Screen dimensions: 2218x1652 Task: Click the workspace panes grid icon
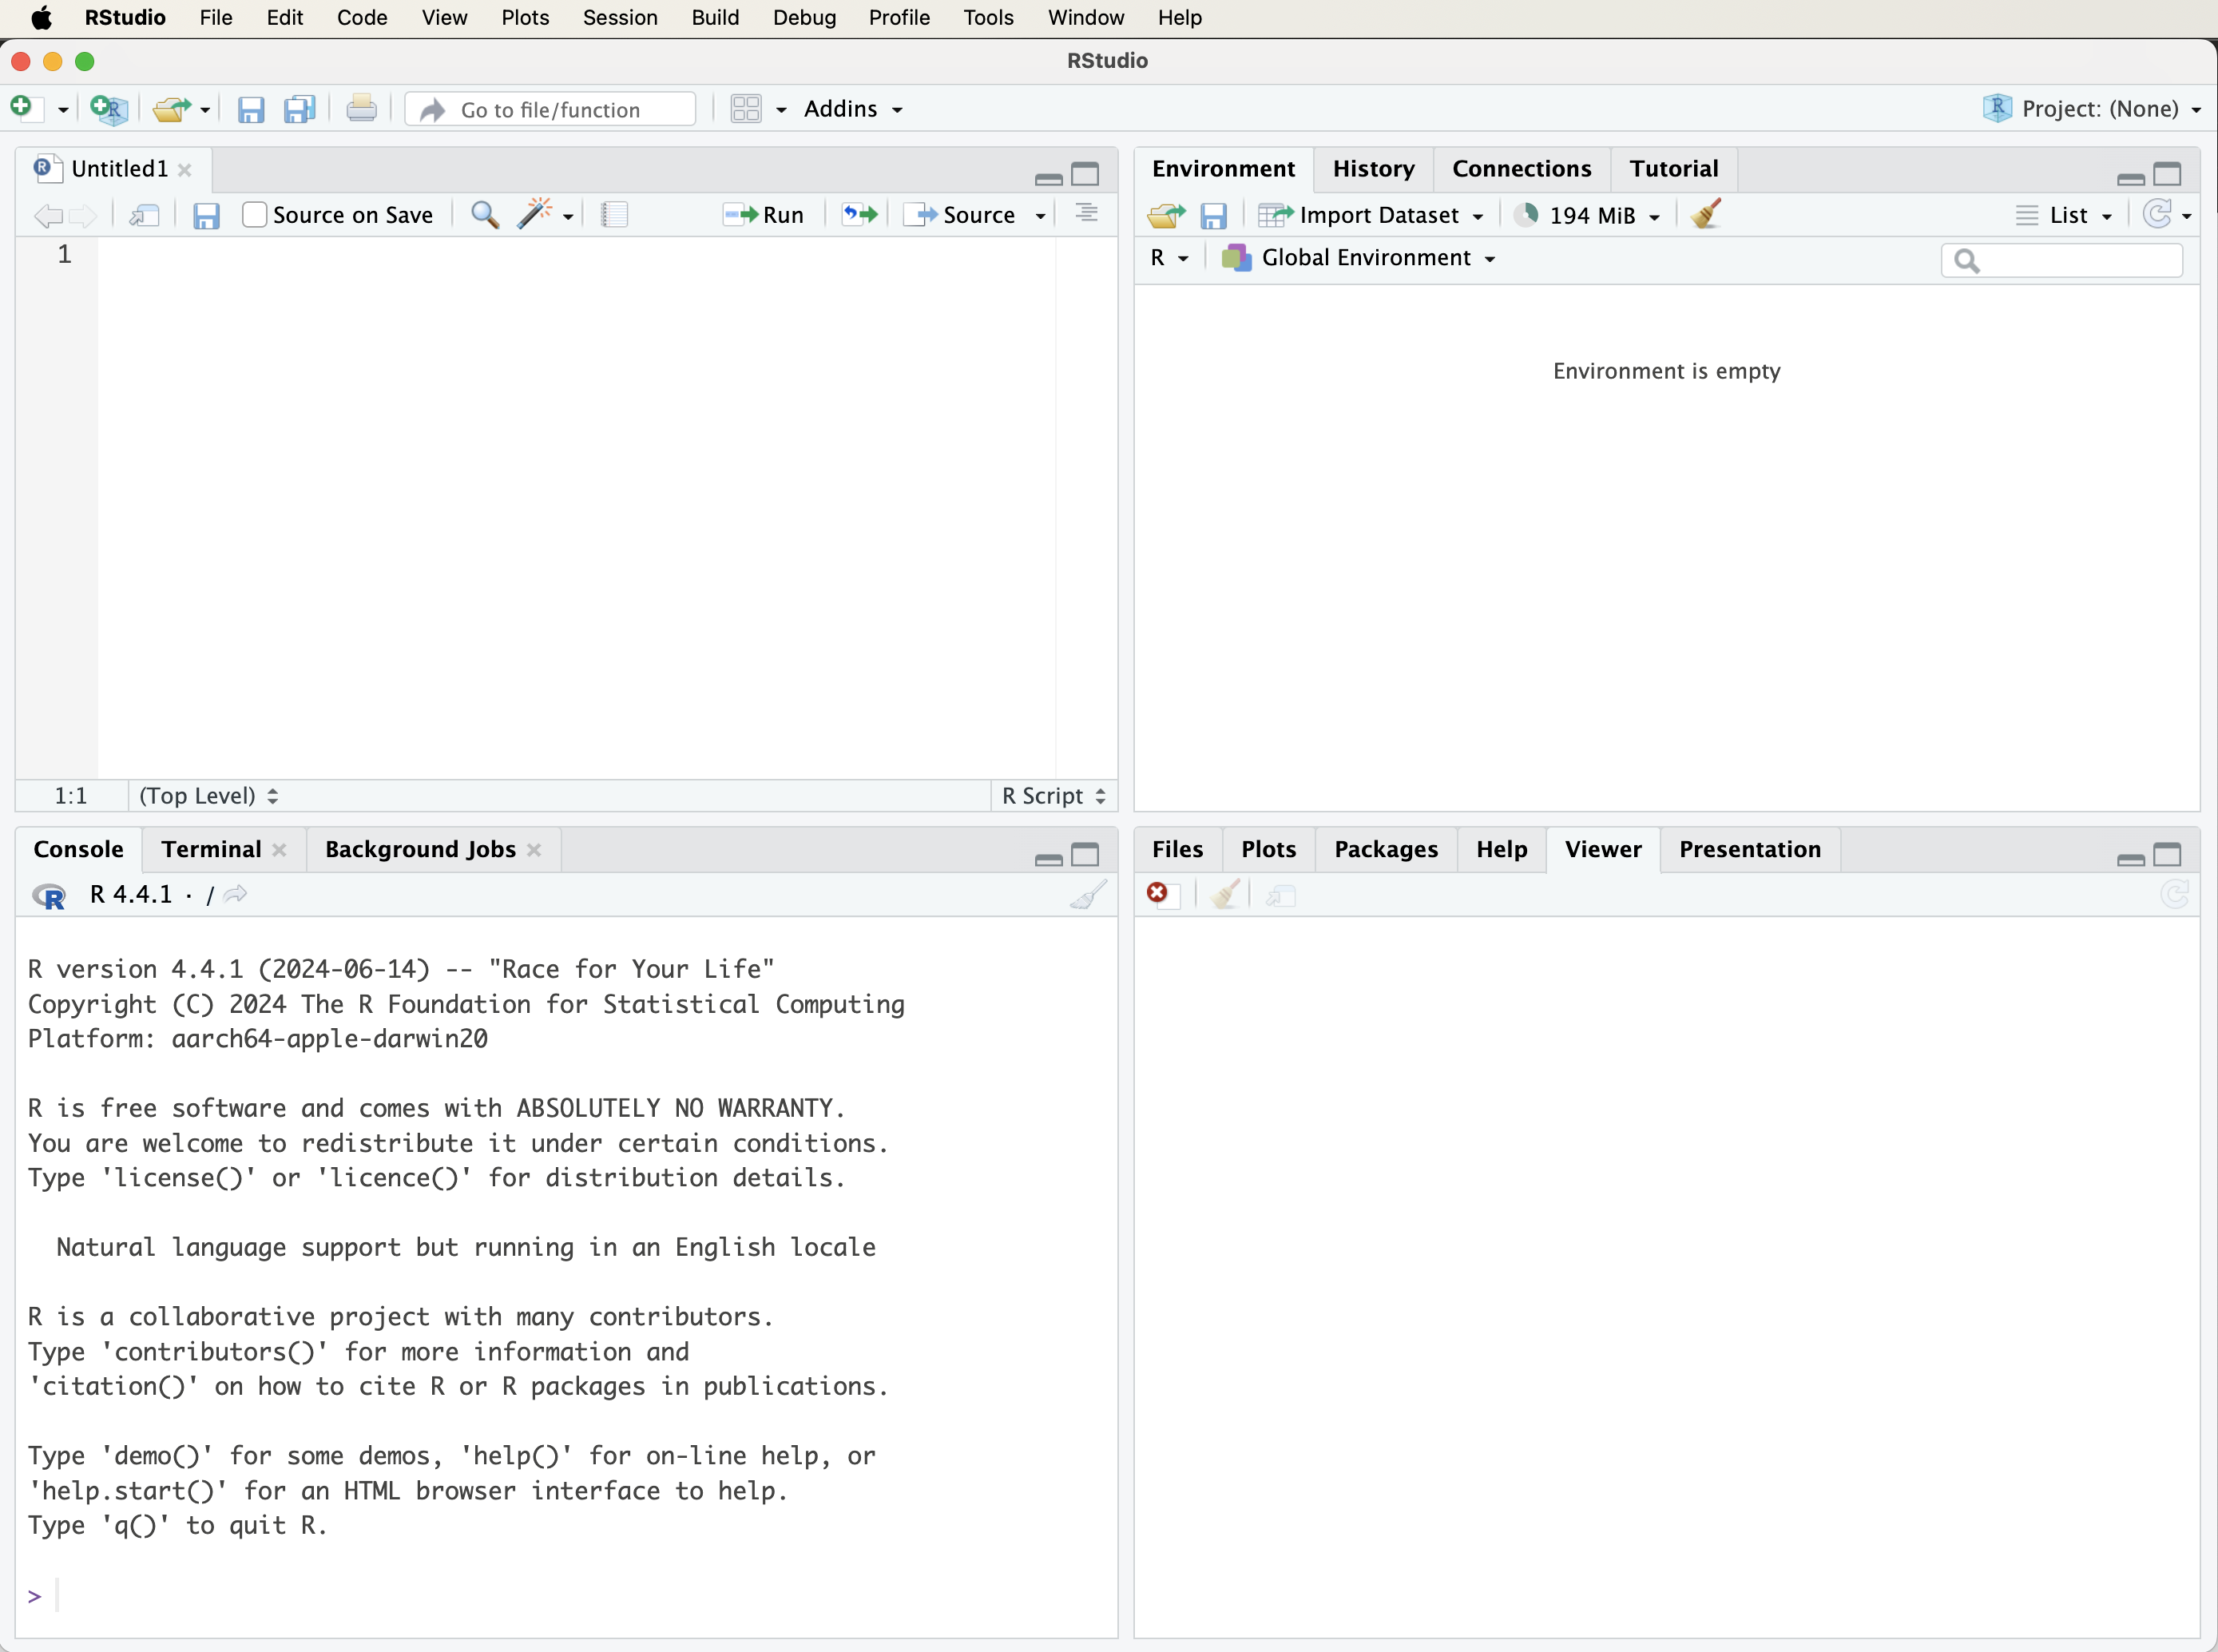tap(746, 109)
